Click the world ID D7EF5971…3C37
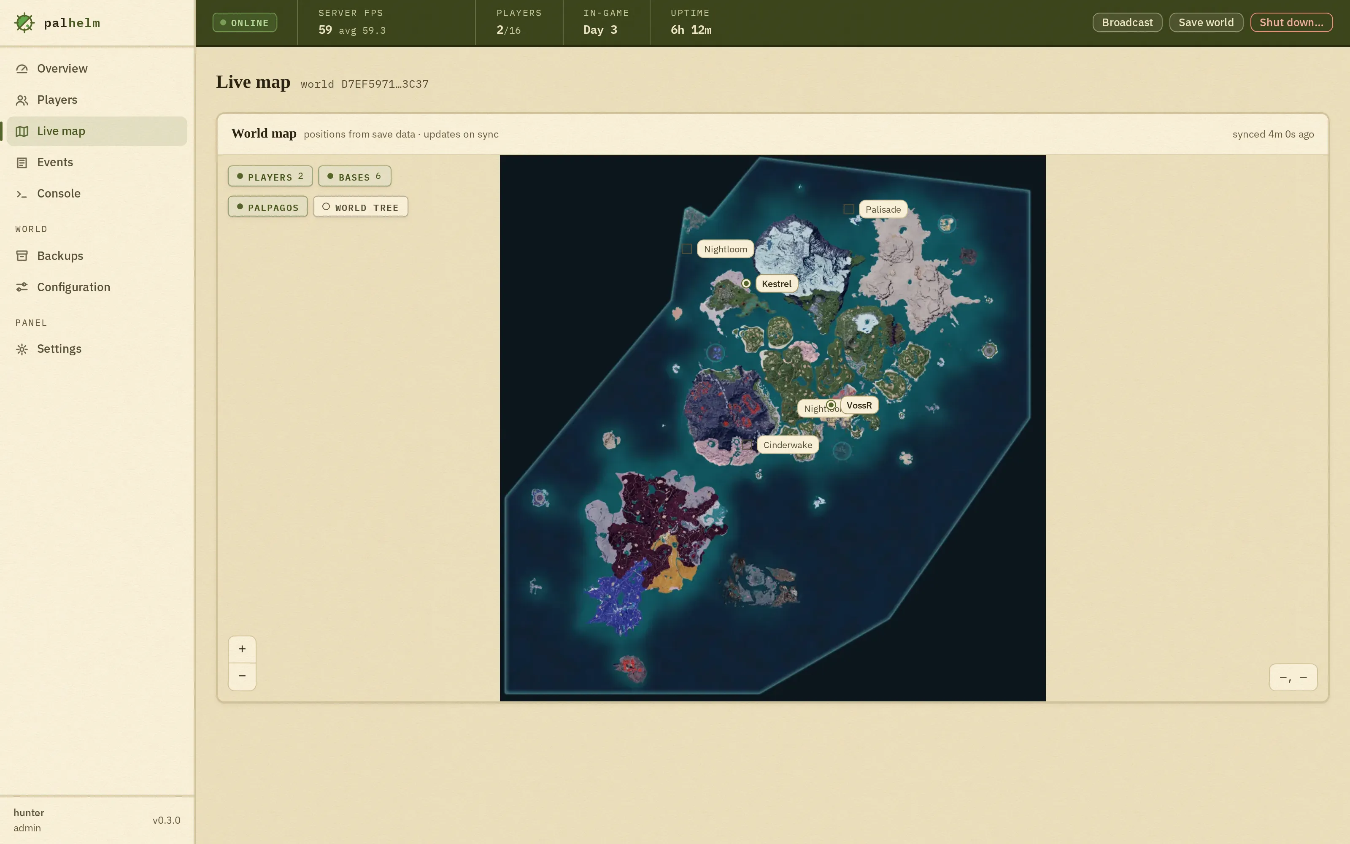 pos(385,84)
